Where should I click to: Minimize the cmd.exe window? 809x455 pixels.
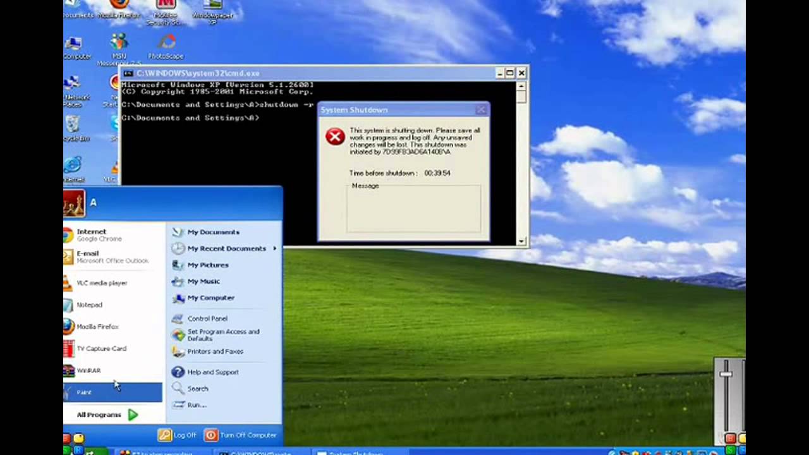tap(499, 73)
